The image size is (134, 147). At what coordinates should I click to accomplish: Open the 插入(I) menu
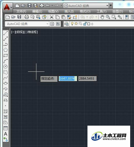[69, 11]
